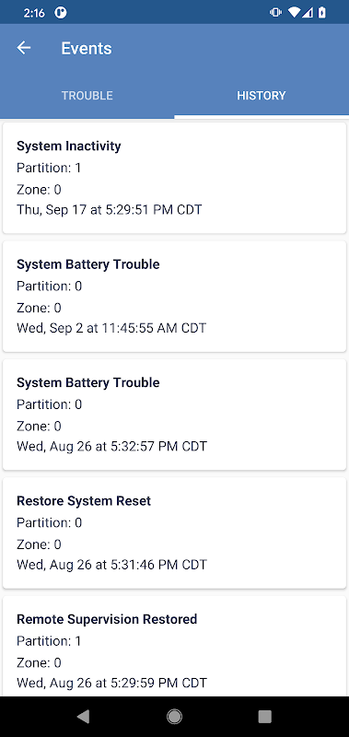The image size is (349, 737).
Task: Tap the cellular signal icon in status bar
Action: pos(308,13)
